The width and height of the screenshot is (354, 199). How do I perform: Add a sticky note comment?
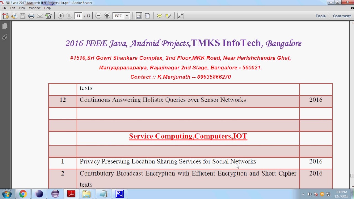point(159,16)
